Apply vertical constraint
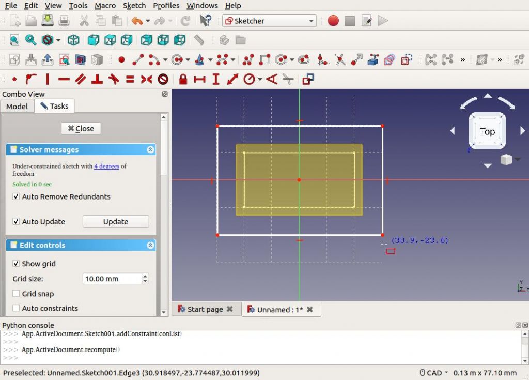The width and height of the screenshot is (529, 380). pyautogui.click(x=47, y=80)
